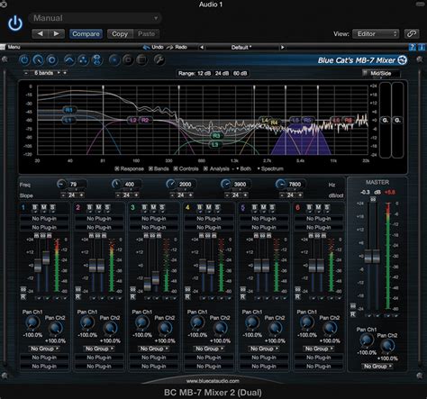The image size is (427, 399).
Task: Open the www.bluecataudio.com link
Action: [213, 381]
